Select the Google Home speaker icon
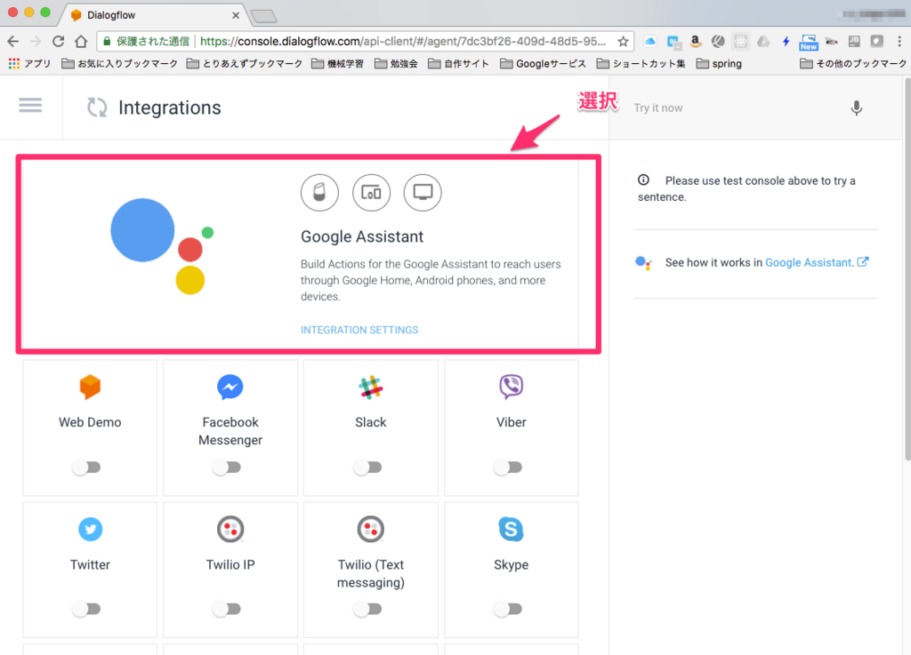The height and width of the screenshot is (655, 911). pyautogui.click(x=319, y=193)
